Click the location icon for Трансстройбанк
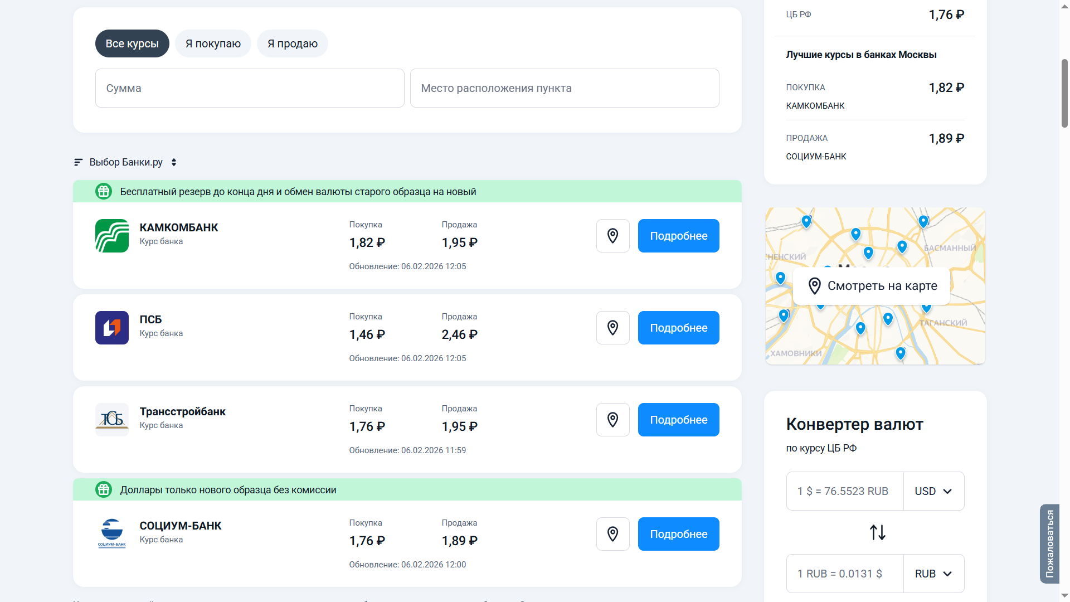 pos(612,420)
